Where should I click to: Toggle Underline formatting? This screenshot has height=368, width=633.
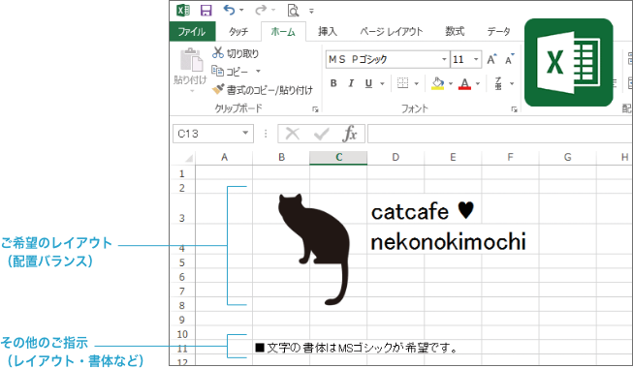368,83
